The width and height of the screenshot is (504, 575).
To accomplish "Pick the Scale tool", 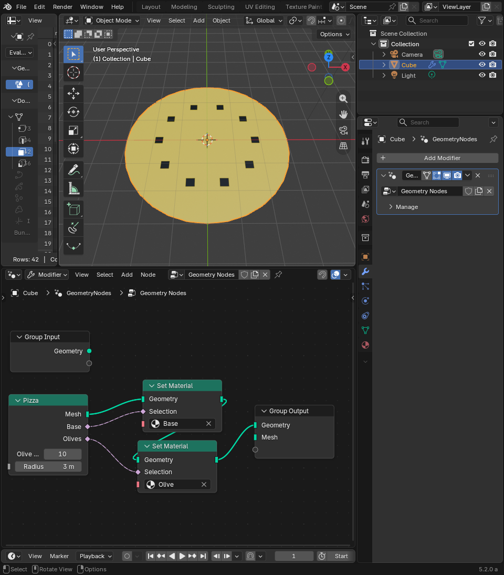I will coord(73,130).
